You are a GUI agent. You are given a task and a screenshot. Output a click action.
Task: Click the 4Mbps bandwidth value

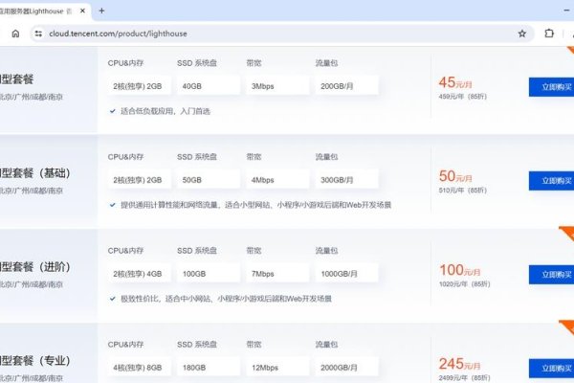click(x=277, y=180)
